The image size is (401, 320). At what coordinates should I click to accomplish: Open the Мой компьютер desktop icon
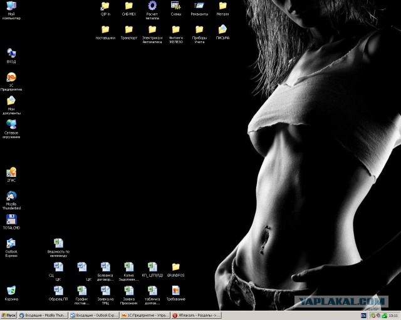11,7
